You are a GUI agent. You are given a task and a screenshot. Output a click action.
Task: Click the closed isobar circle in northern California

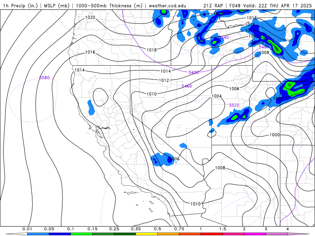tap(100, 97)
